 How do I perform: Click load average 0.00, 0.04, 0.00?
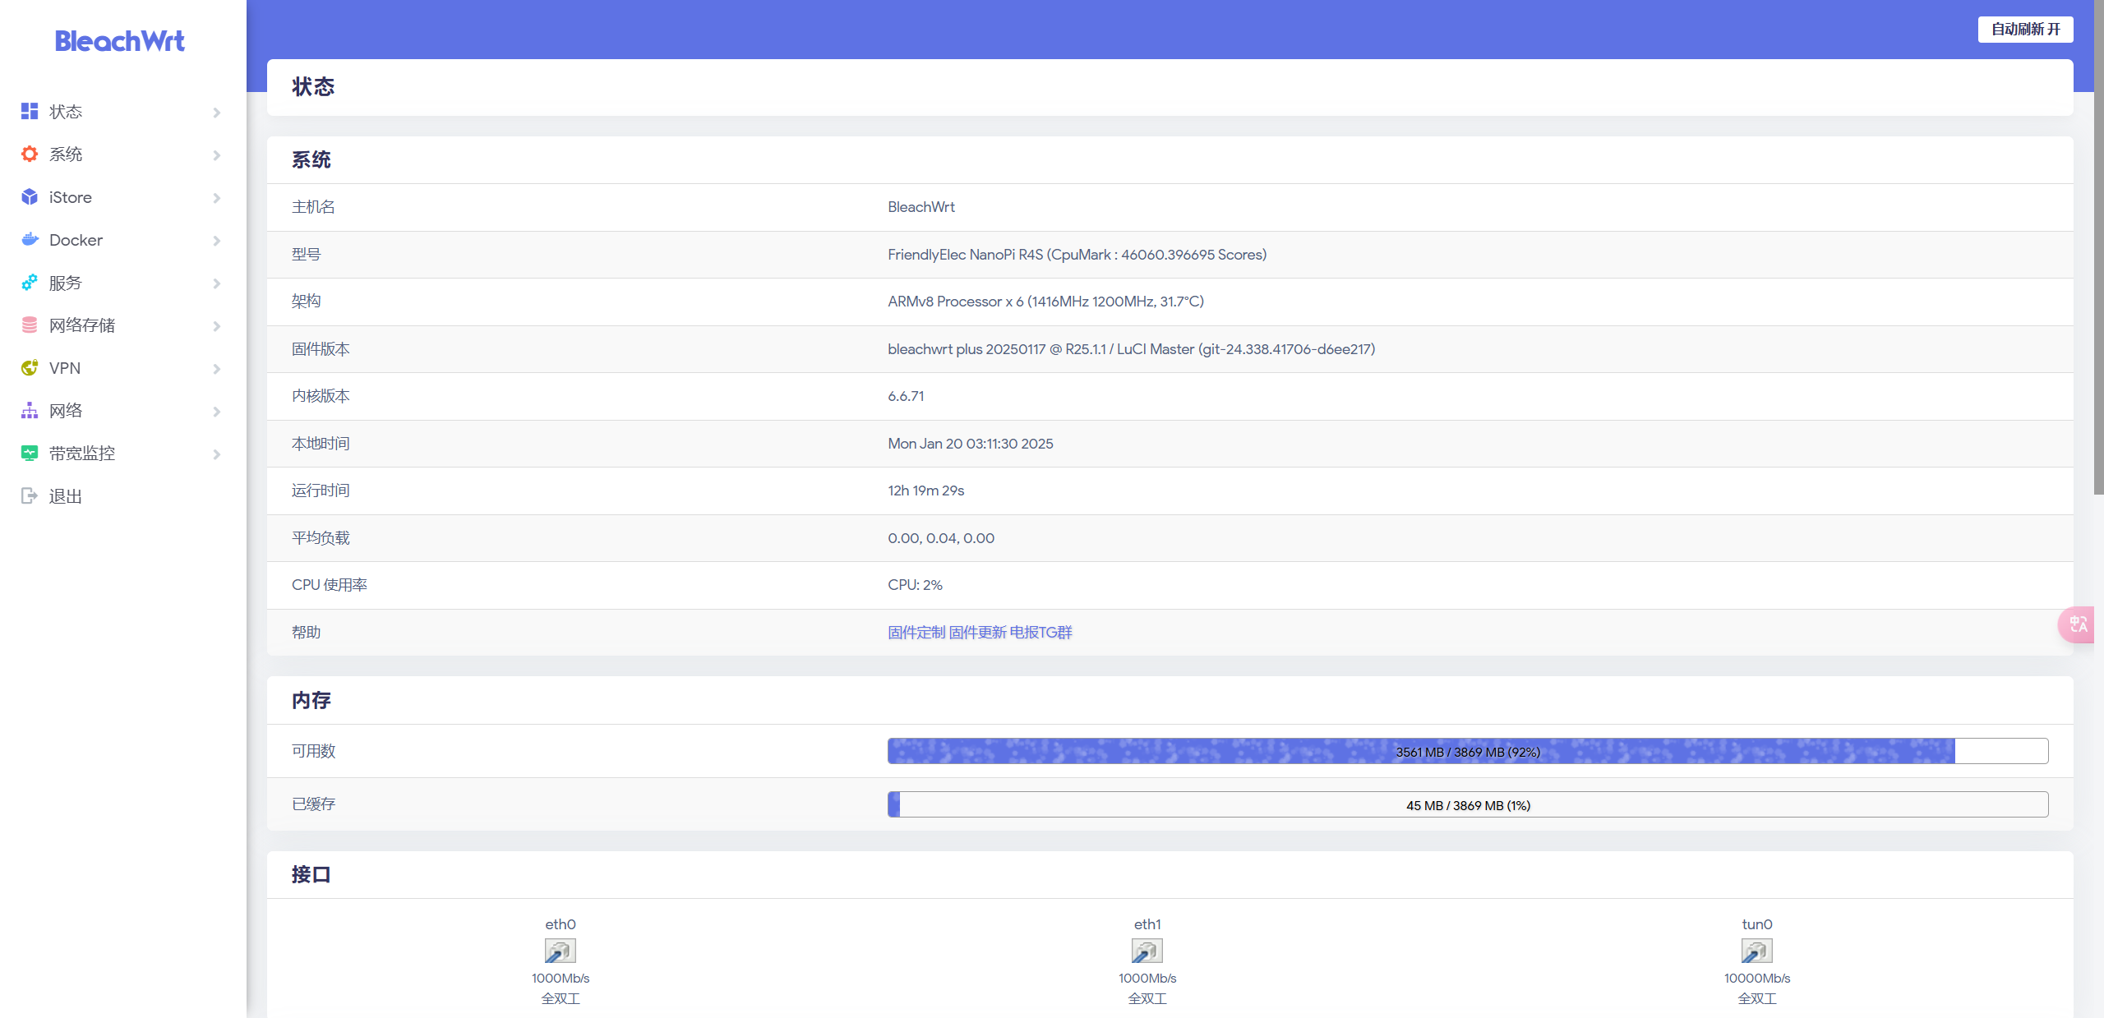[x=941, y=538]
